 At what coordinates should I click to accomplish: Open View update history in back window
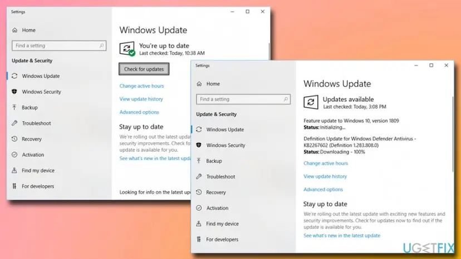tap(141, 99)
